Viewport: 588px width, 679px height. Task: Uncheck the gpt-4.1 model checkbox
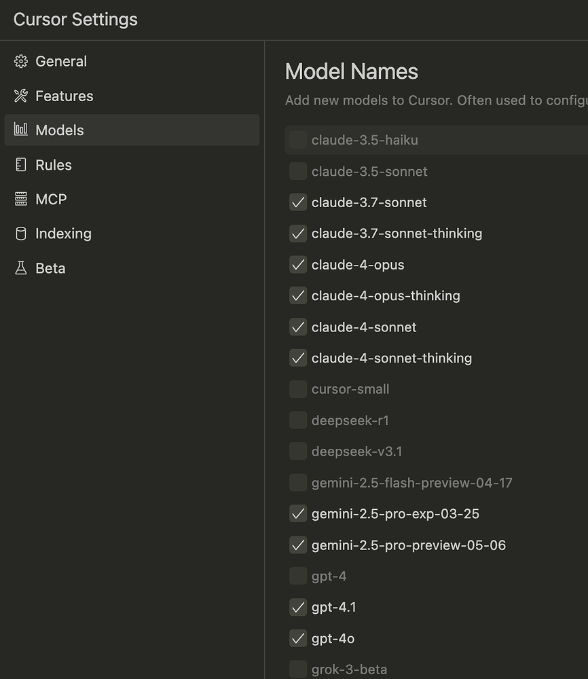(x=298, y=607)
